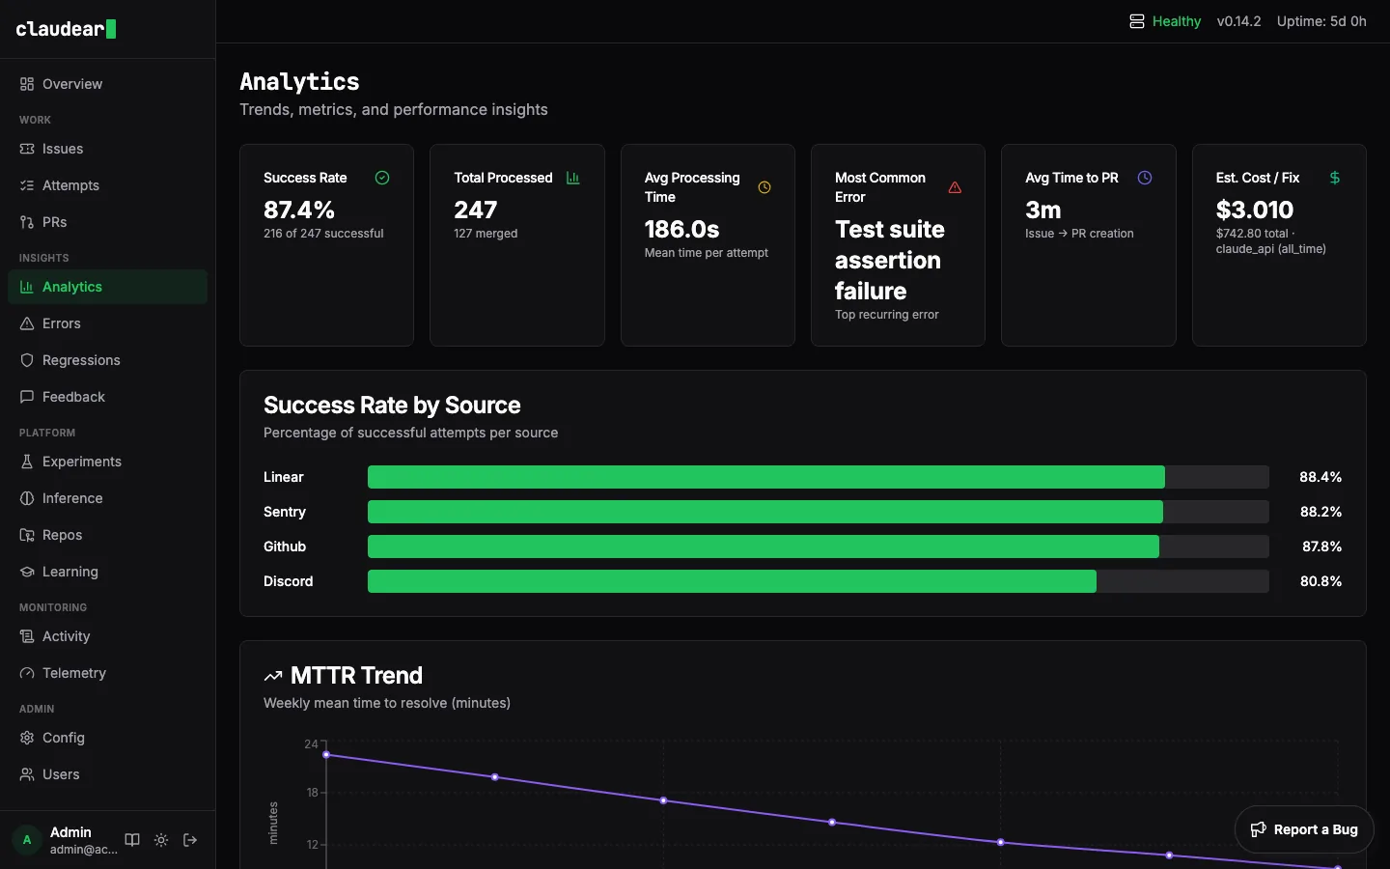Click the logout icon in the bottom bar

pos(190,841)
